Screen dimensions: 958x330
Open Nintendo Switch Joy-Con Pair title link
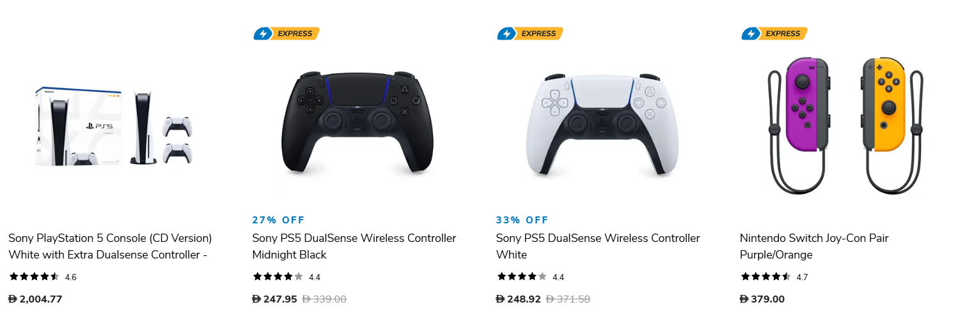pyautogui.click(x=814, y=246)
